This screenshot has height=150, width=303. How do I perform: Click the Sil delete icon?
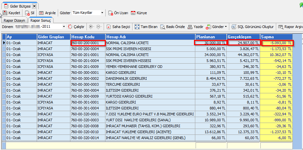click(x=28, y=13)
